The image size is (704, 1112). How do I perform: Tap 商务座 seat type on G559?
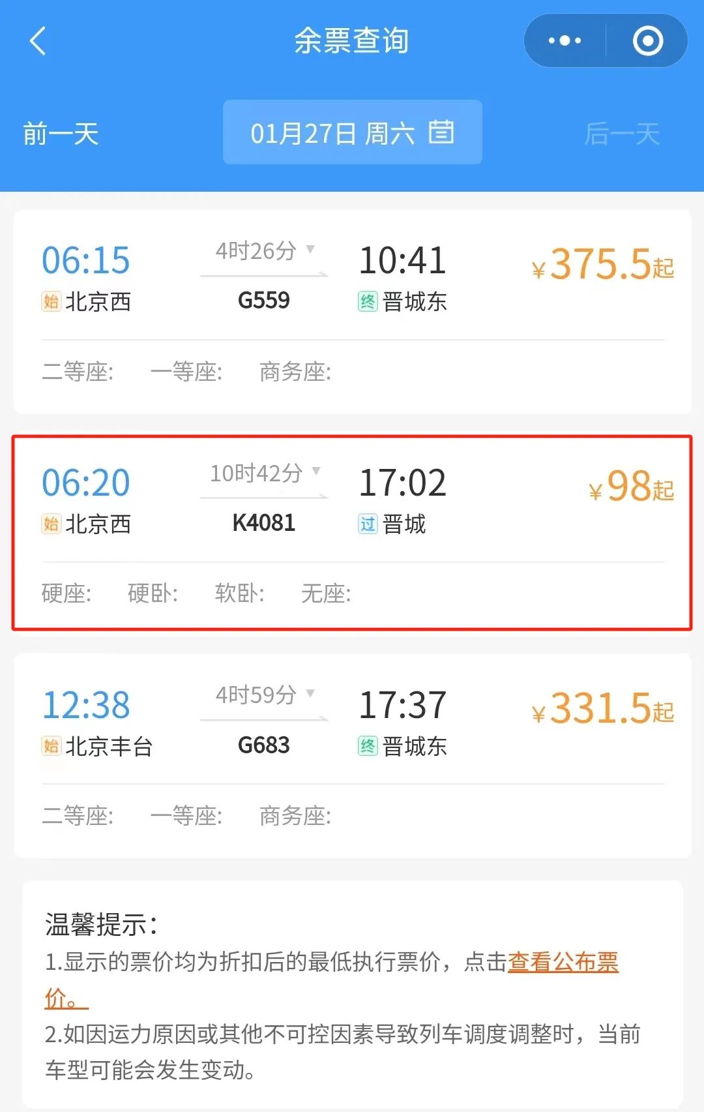click(295, 372)
